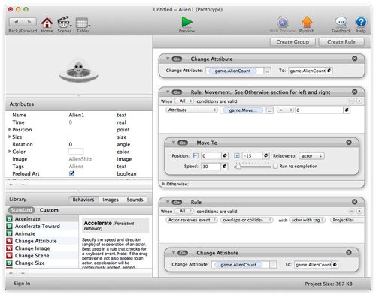Image resolution: width=376 pixels, height=295 pixels.
Task: Click the Projectiles tag field
Action: coord(347,220)
